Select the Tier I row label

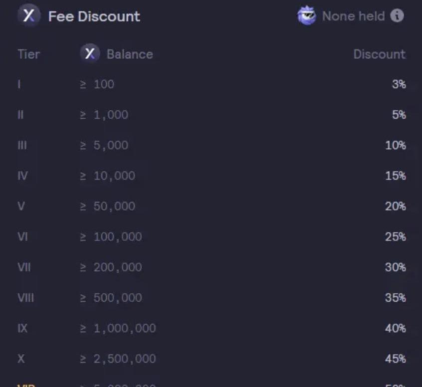[19, 84]
